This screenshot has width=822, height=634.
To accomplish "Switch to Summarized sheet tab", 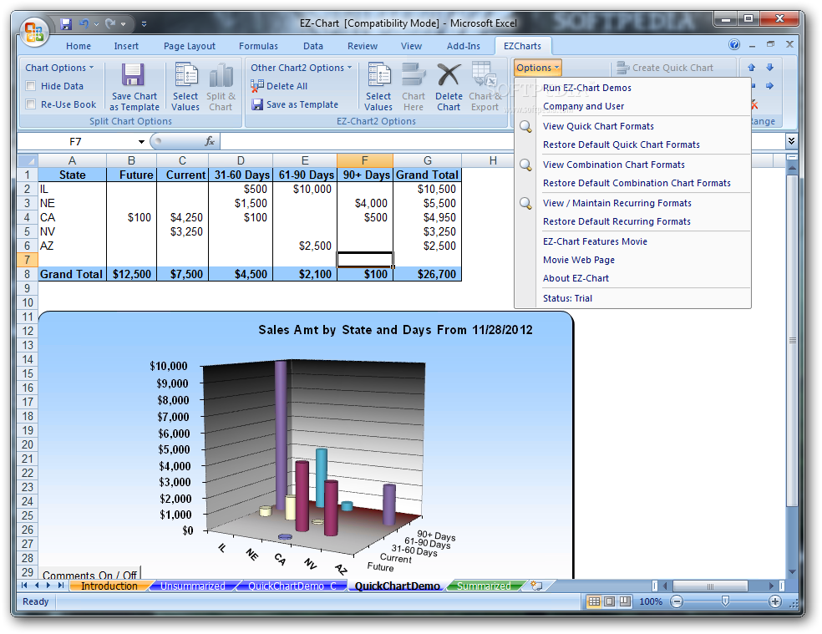I will tap(484, 586).
